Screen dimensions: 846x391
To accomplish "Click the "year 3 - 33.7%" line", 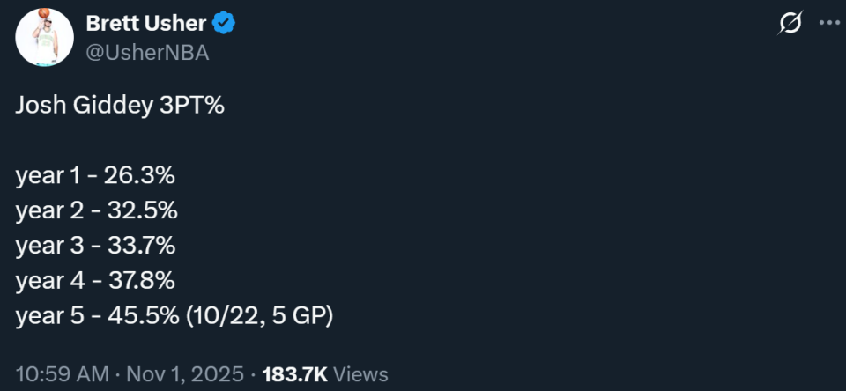I will pyautogui.click(x=96, y=247).
